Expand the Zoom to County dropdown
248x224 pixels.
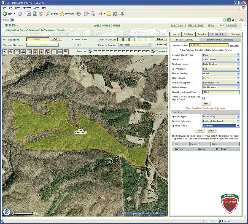(x=150, y=45)
